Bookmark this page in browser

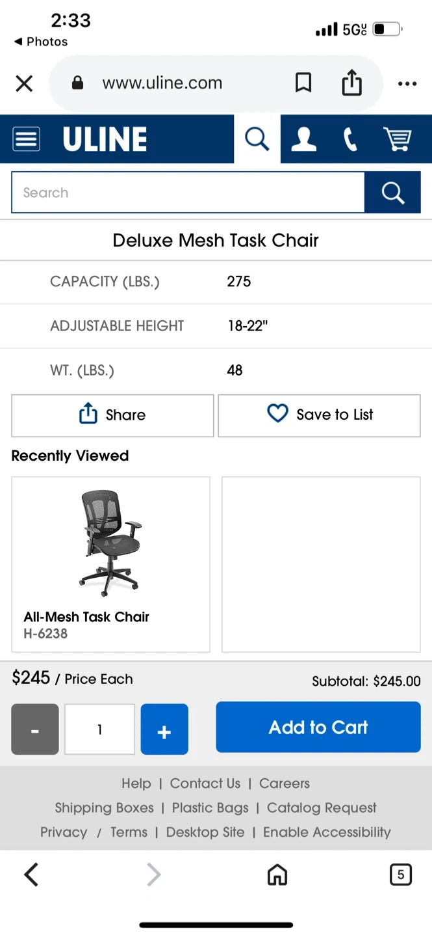303,83
